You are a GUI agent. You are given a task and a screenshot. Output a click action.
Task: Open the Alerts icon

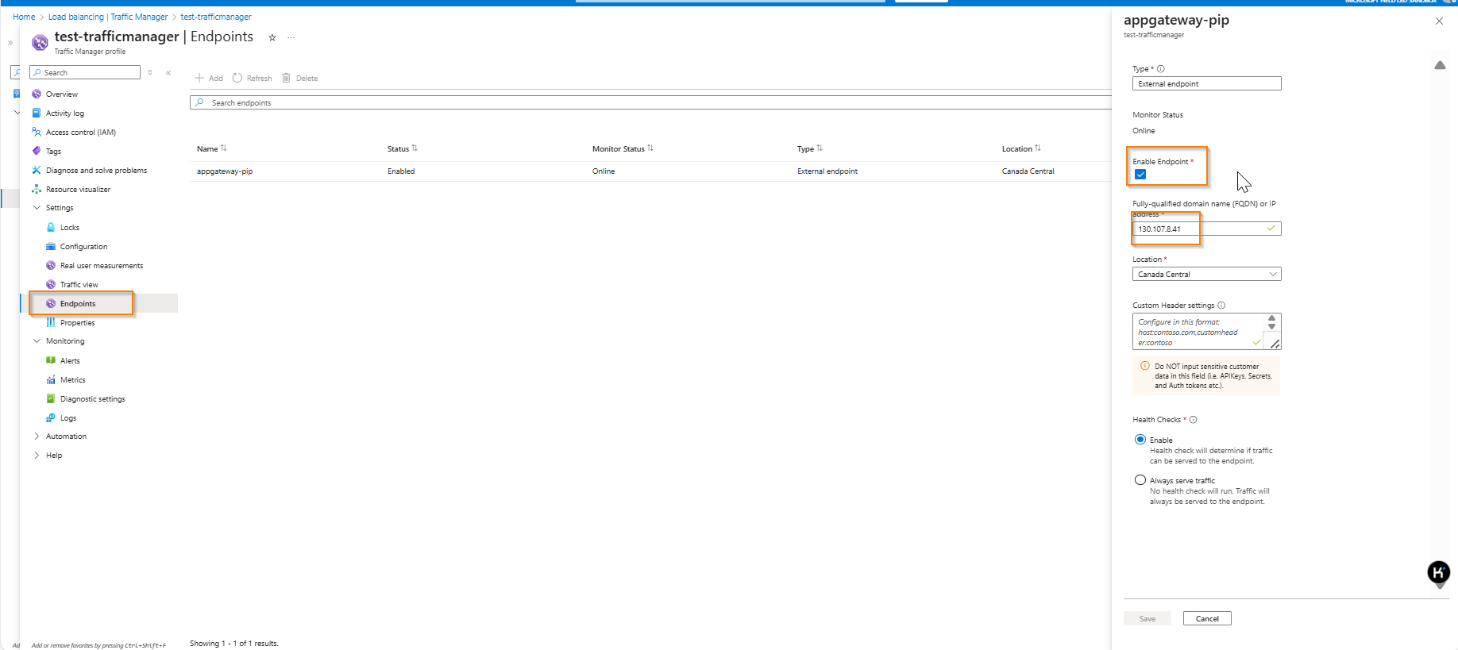pos(51,360)
